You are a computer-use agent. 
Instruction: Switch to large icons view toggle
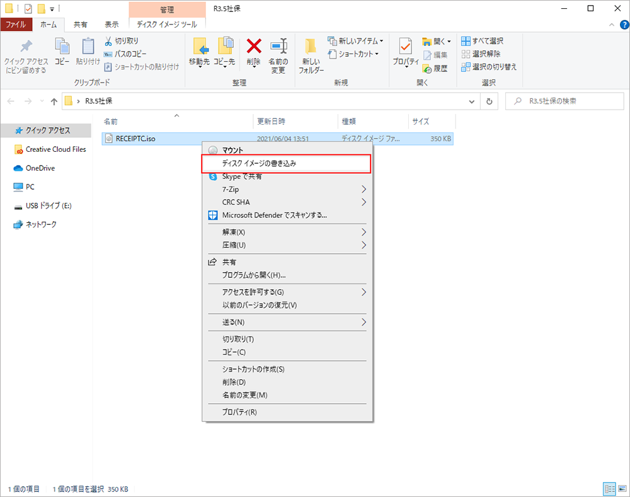coord(621,489)
